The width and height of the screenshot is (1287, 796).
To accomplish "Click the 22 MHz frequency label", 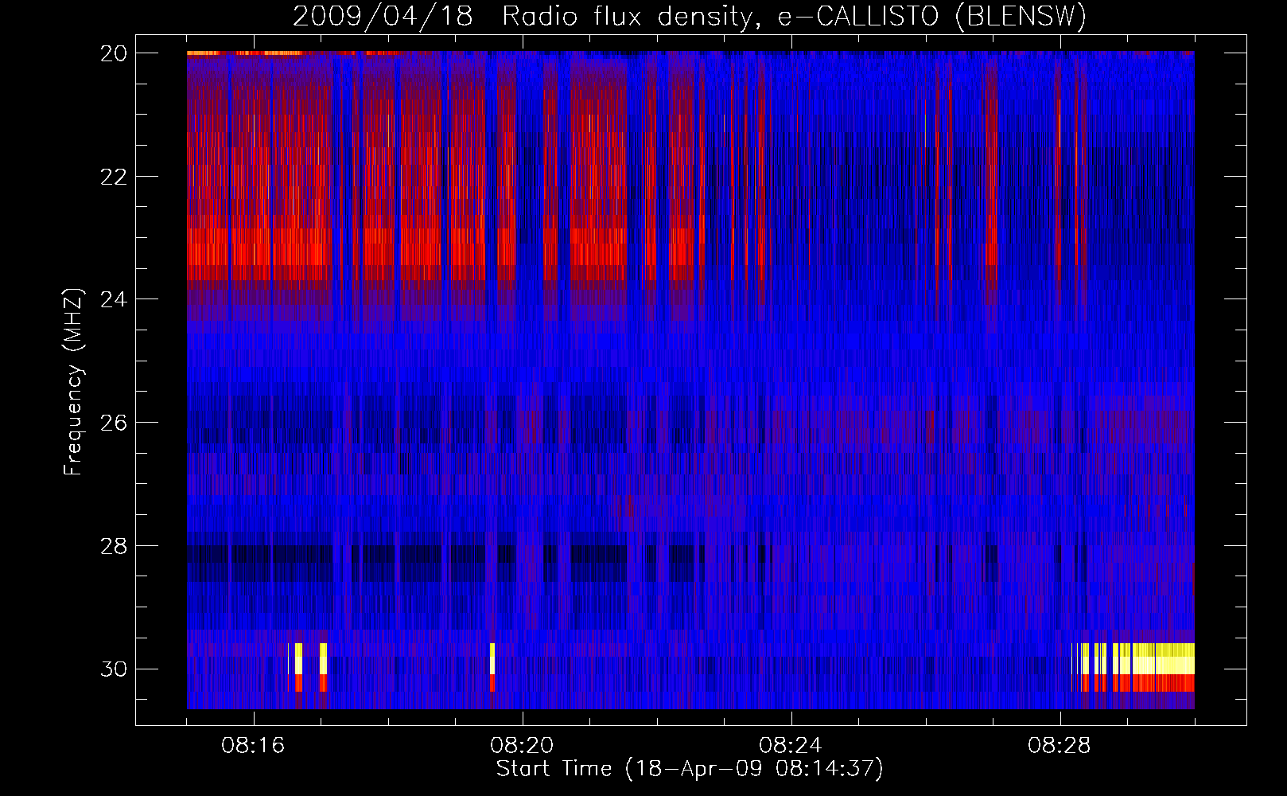I will (114, 177).
